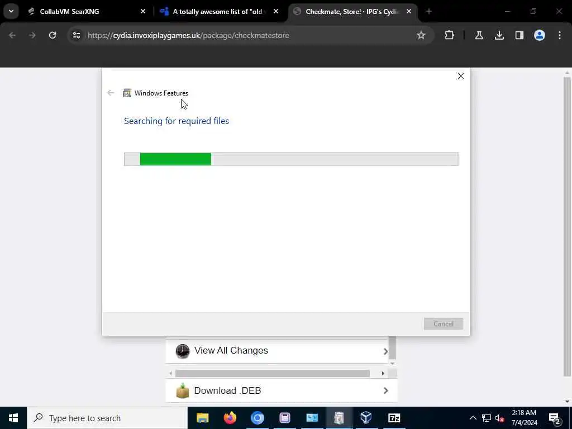
Task: Open a new Chrome tab
Action: click(428, 11)
